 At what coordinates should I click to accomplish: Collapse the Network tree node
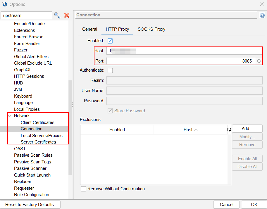point(10,116)
